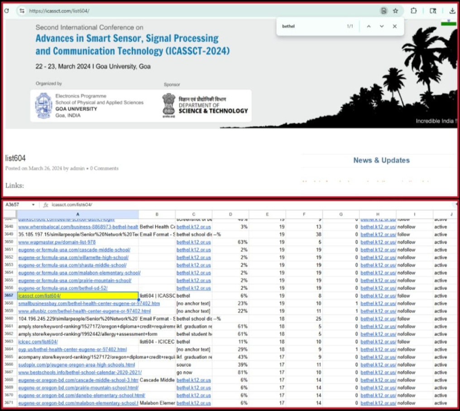
Task: Click the 'go now' cell in row 3667
Action: (194, 372)
